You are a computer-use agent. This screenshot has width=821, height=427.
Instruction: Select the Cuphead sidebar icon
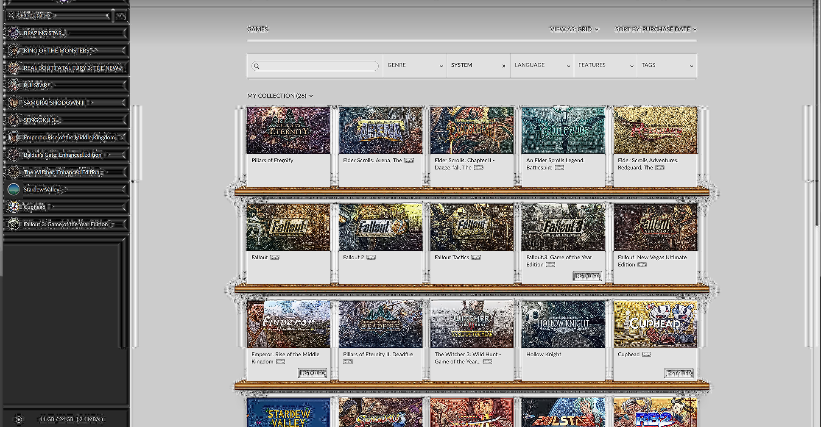[14, 207]
